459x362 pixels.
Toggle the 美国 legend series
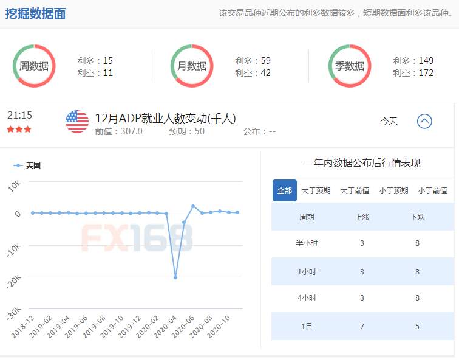coord(27,165)
